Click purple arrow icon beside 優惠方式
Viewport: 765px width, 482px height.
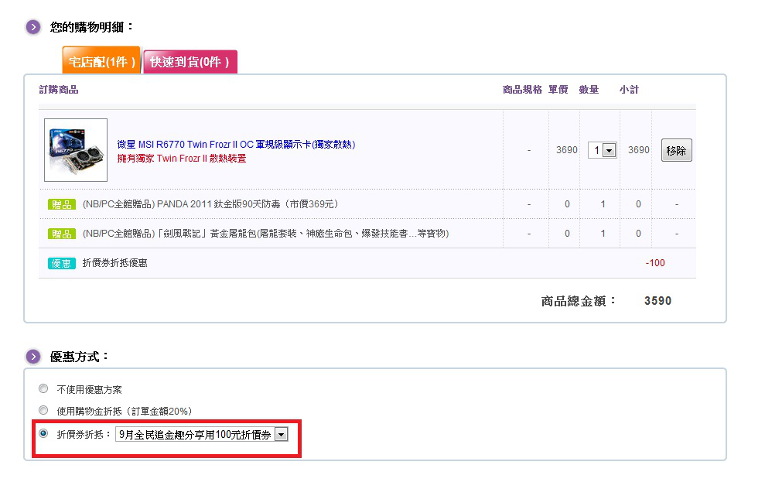[33, 357]
